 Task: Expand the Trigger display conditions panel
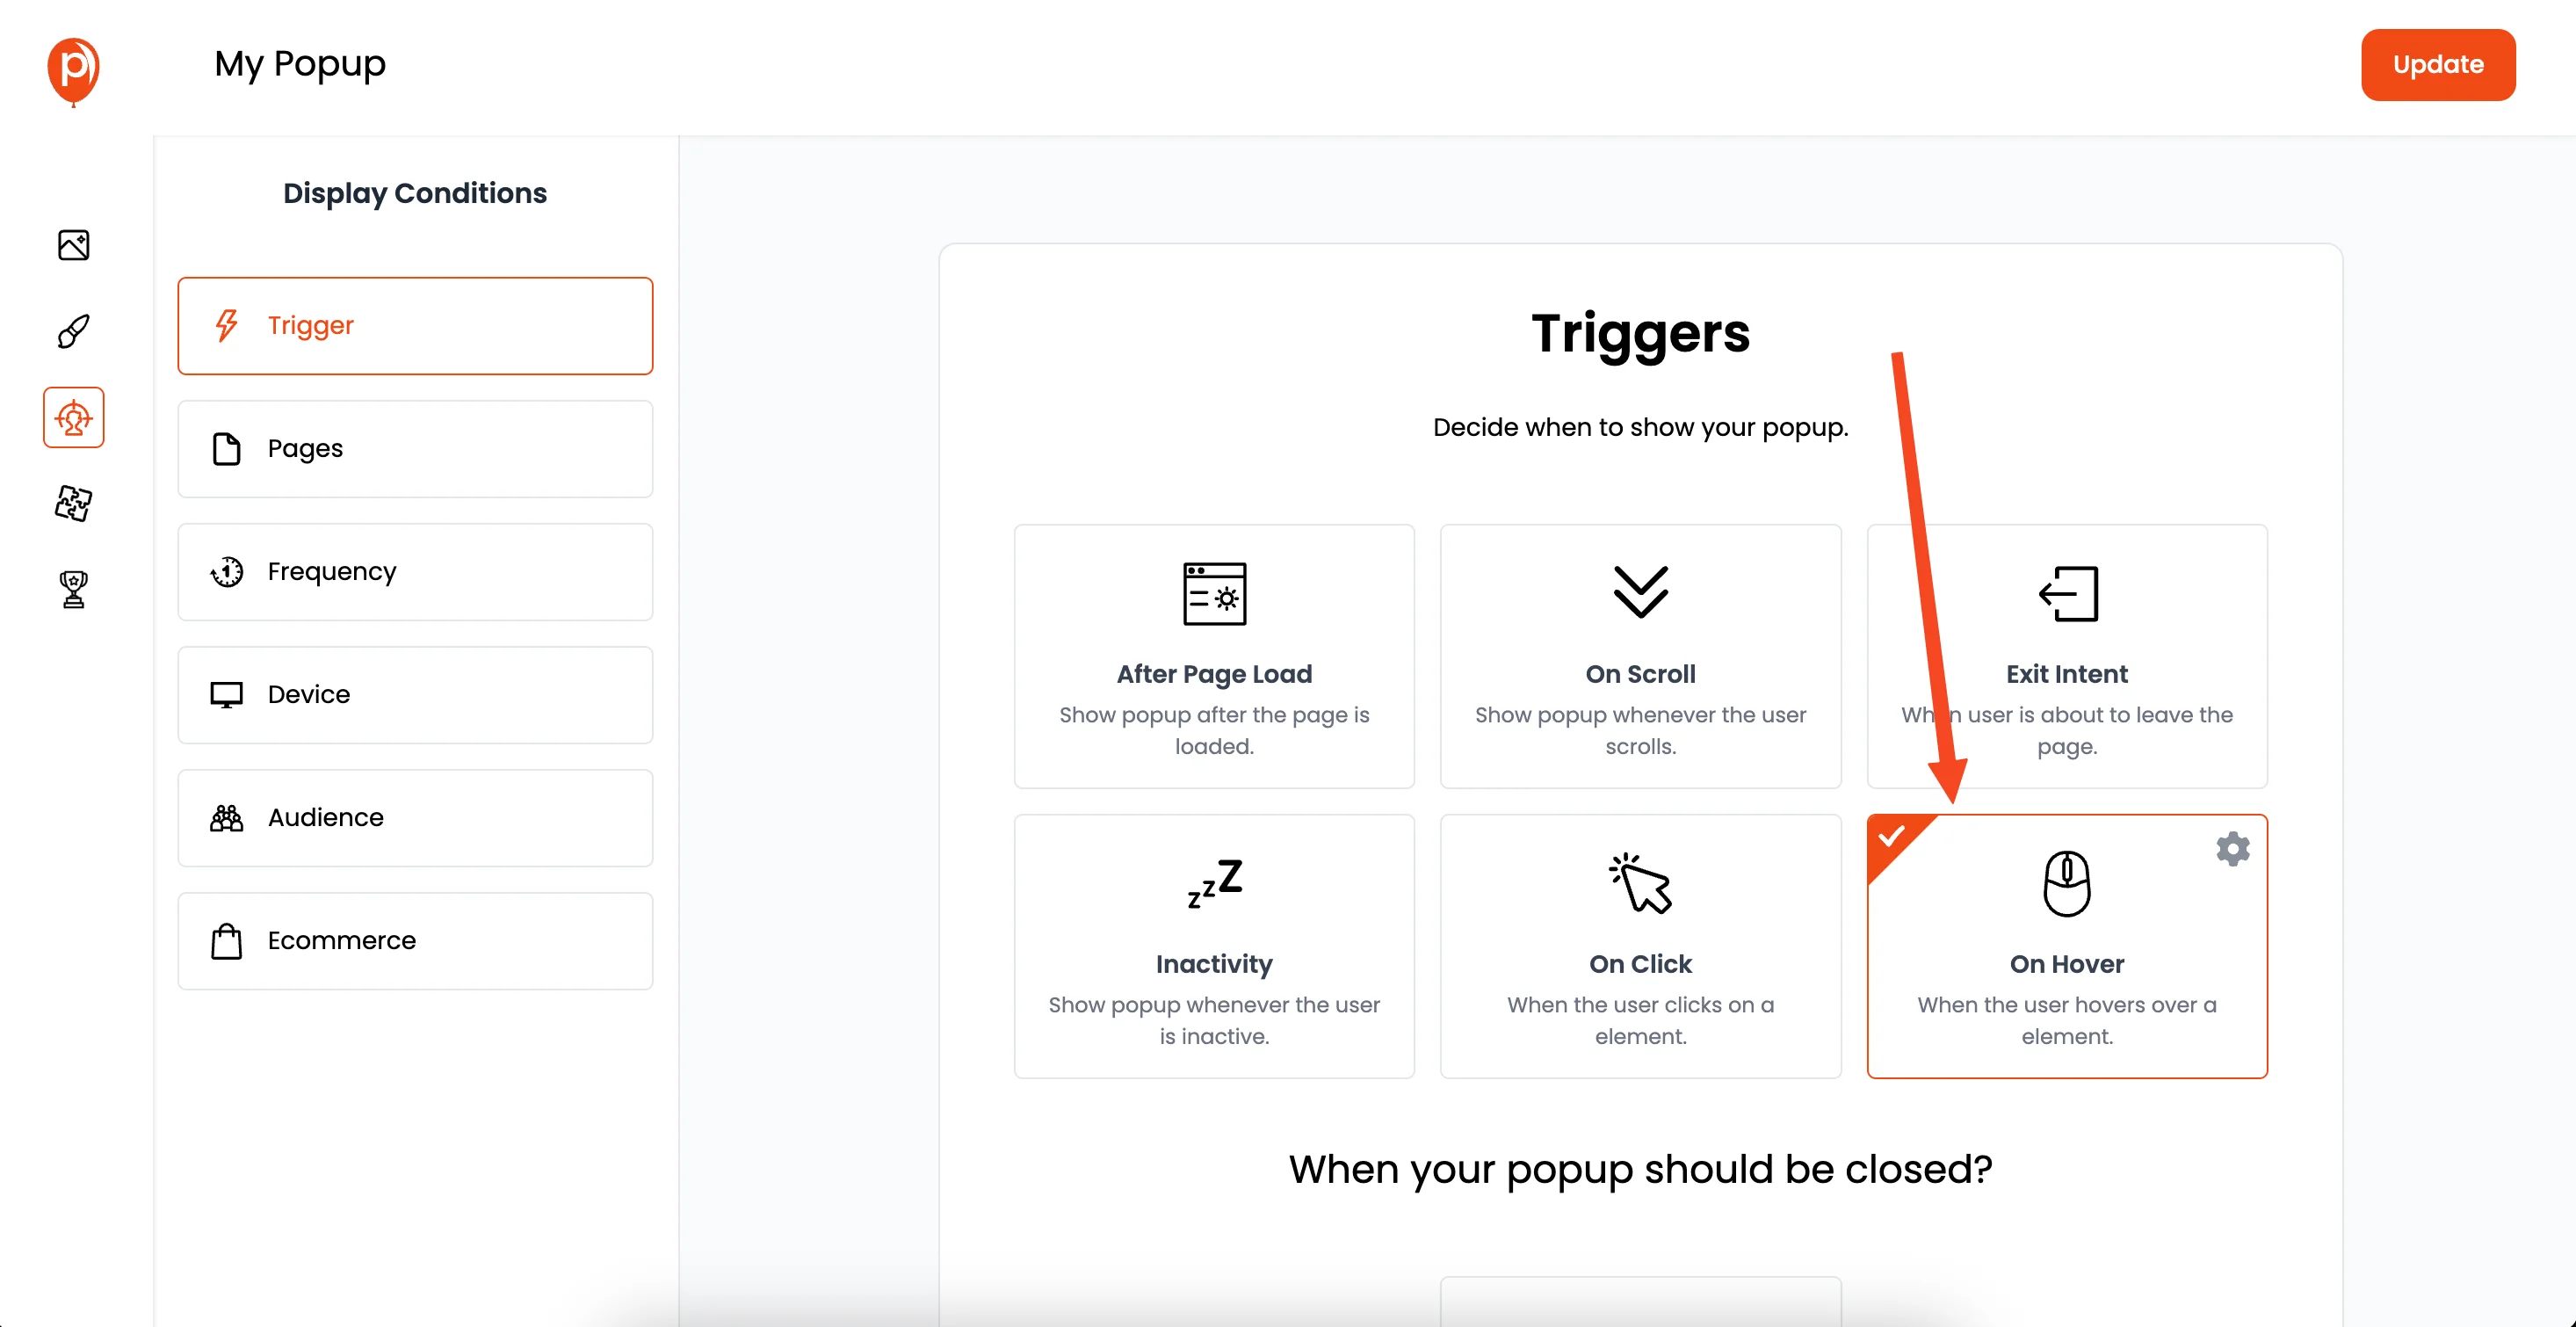416,323
